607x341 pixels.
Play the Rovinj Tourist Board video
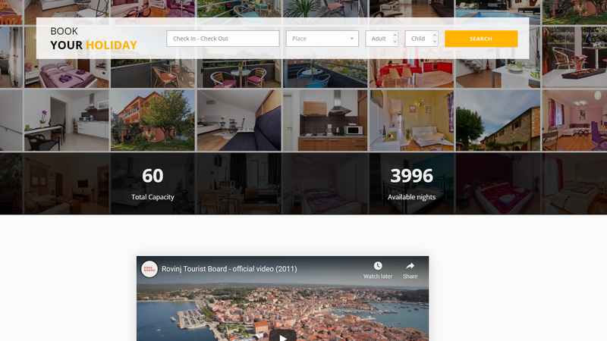coord(282,336)
